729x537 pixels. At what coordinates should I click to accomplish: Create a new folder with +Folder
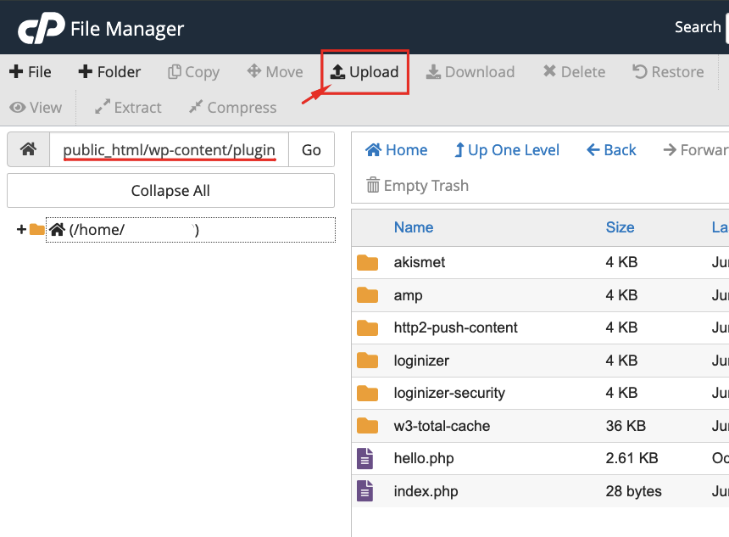tap(109, 71)
